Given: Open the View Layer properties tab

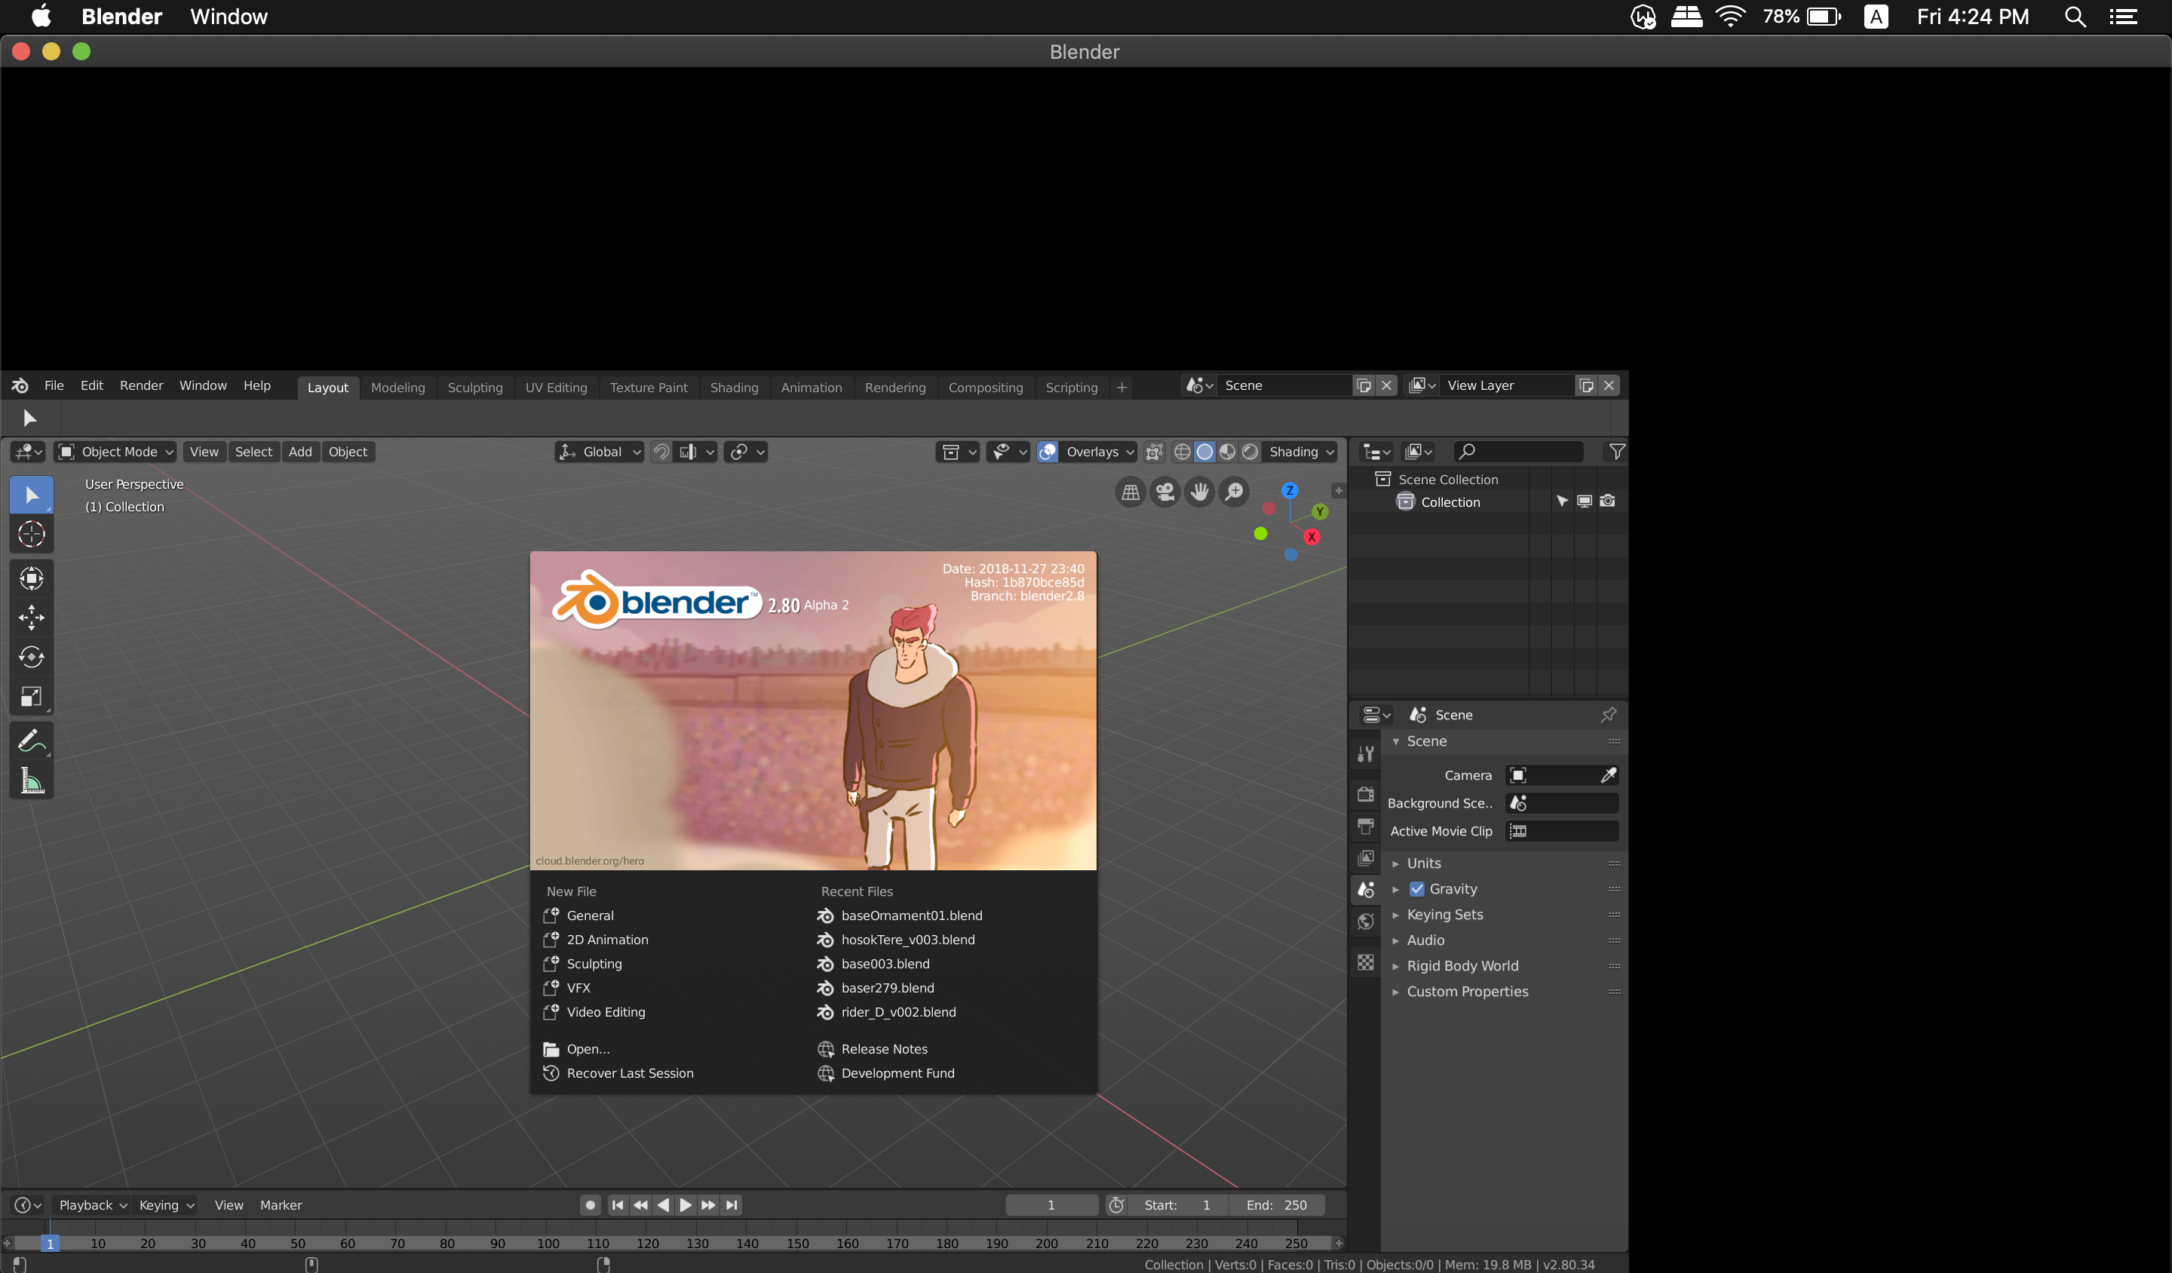Looking at the screenshot, I should [x=1365, y=857].
